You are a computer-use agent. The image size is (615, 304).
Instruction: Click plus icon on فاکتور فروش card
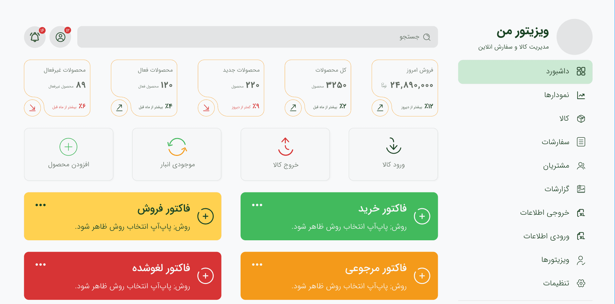point(206,216)
